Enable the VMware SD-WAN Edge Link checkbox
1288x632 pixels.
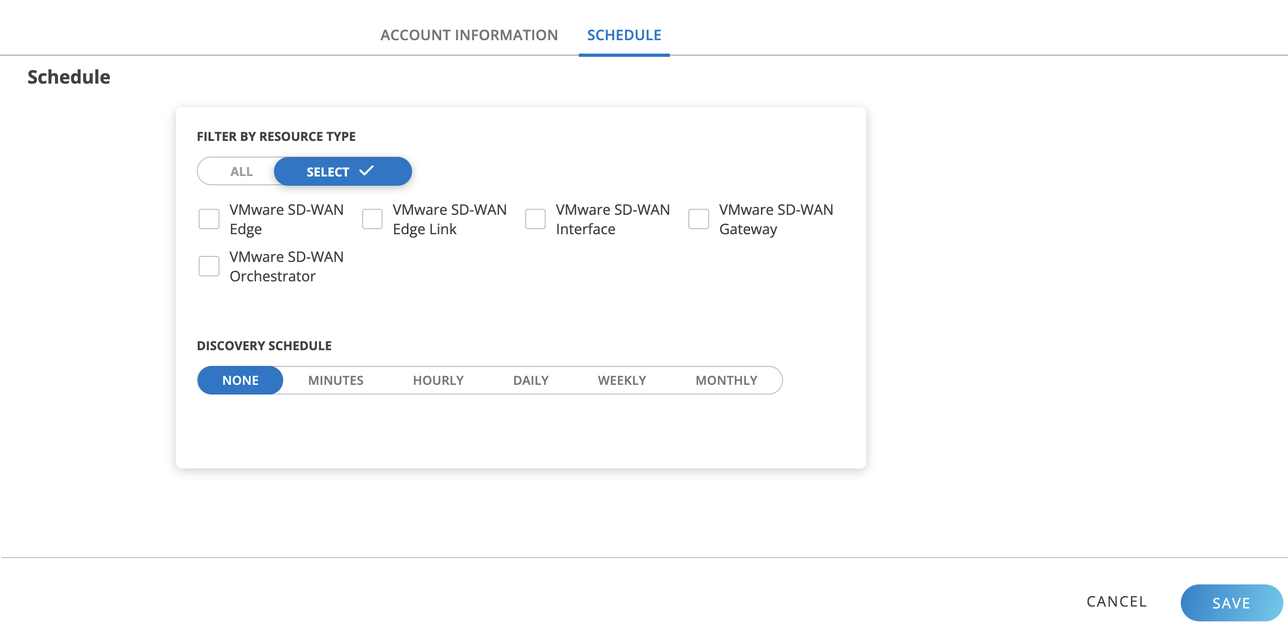[372, 219]
